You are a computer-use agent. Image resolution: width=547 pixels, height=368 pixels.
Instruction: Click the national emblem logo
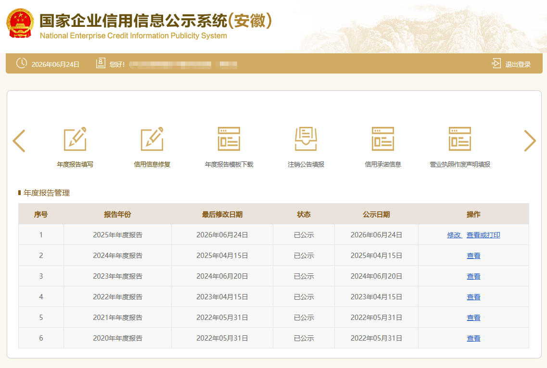pos(20,23)
